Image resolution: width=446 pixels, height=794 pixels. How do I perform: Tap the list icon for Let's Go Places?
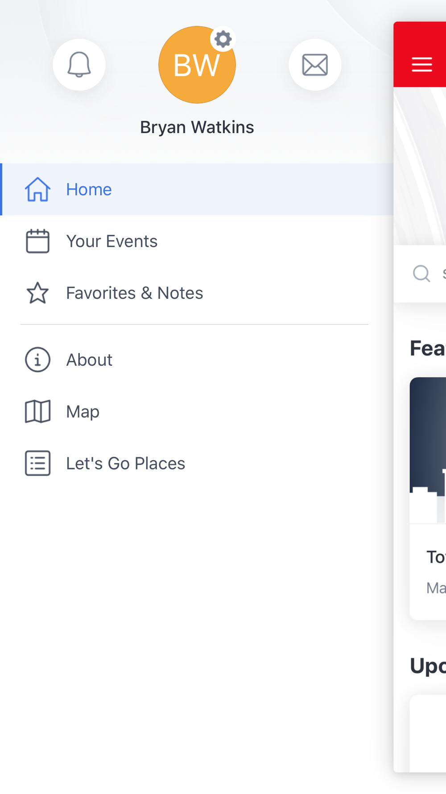tap(37, 463)
